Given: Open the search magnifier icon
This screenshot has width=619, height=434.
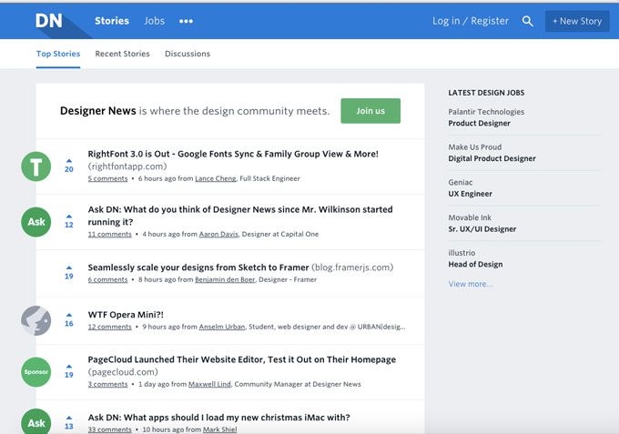Looking at the screenshot, I should coord(527,21).
